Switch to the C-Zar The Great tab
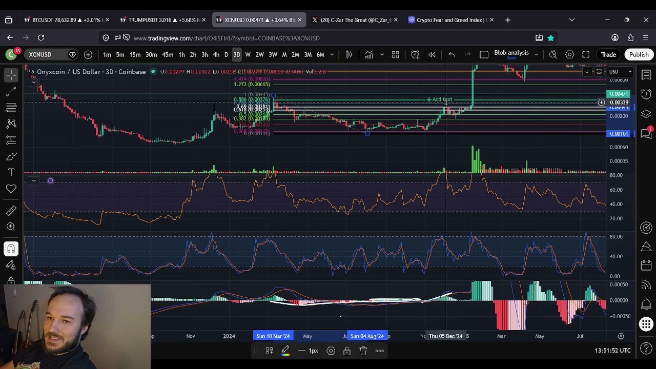Image resolution: width=656 pixels, height=369 pixels. [x=355, y=20]
